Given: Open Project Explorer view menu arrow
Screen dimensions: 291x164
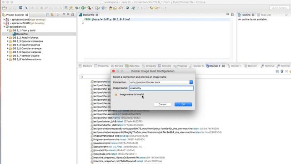Looking at the screenshot, I should (64, 14).
